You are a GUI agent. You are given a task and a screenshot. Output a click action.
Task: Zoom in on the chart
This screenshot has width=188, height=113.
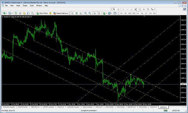tap(85, 13)
